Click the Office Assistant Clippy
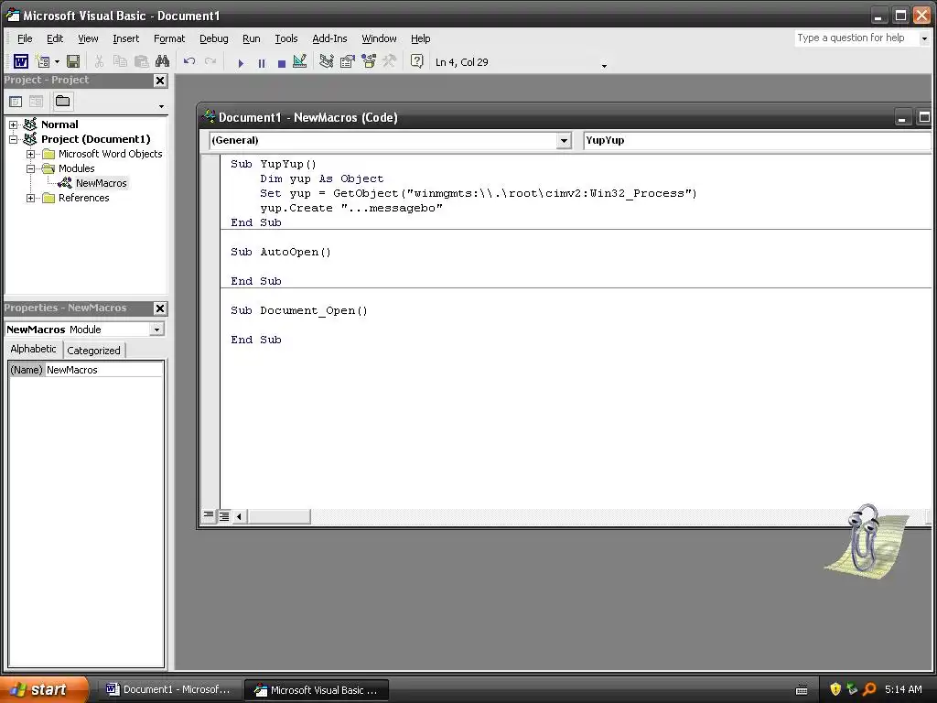This screenshot has width=937, height=703. click(x=866, y=542)
